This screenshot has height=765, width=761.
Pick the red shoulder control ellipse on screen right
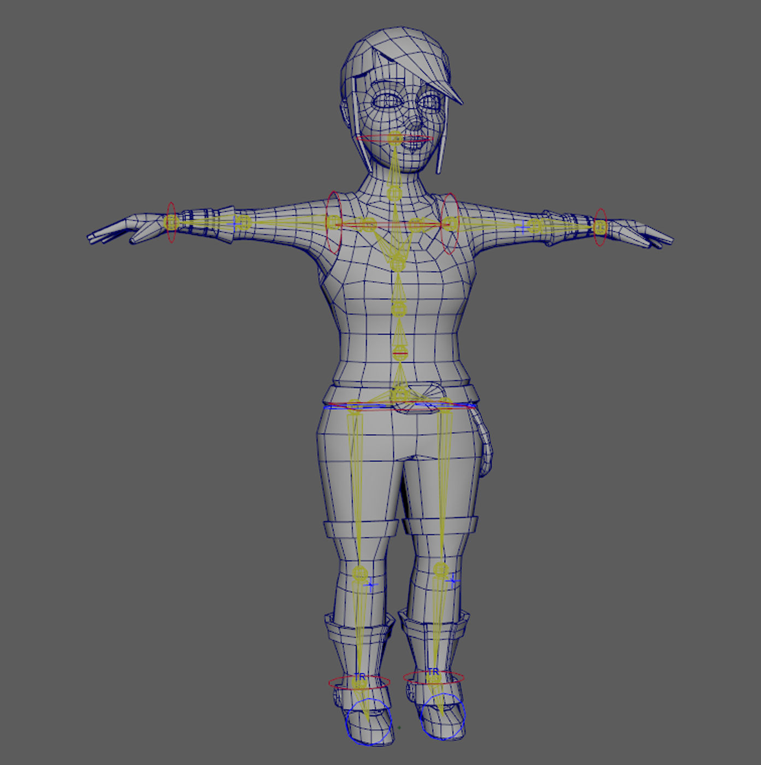(450, 223)
